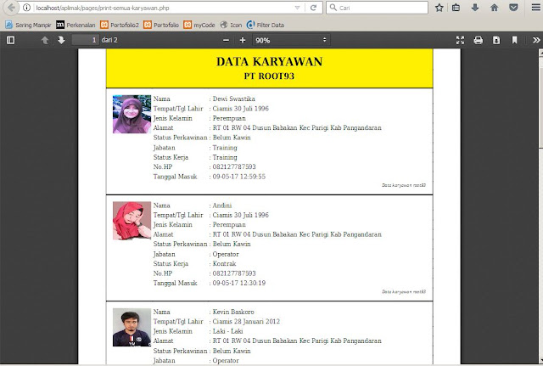Open the 90% zoom level dropdown
The image size is (543, 366).
(x=291, y=40)
